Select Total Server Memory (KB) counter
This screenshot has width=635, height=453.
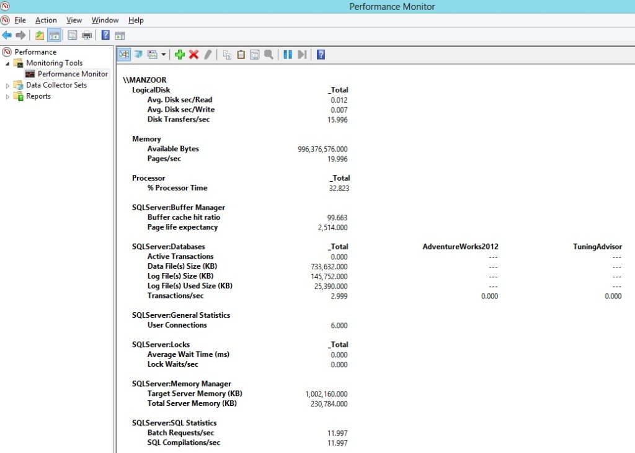(x=192, y=403)
